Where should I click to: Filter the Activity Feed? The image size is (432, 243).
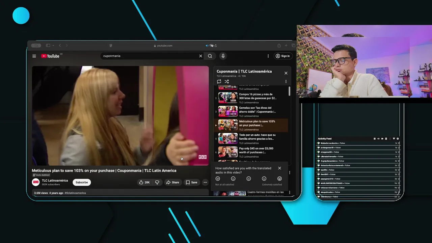pos(394,139)
